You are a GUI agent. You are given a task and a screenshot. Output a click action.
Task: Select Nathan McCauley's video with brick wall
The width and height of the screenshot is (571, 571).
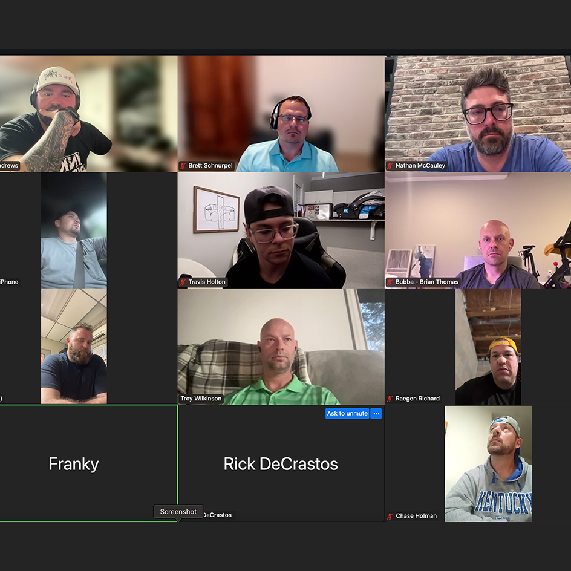[x=478, y=114]
